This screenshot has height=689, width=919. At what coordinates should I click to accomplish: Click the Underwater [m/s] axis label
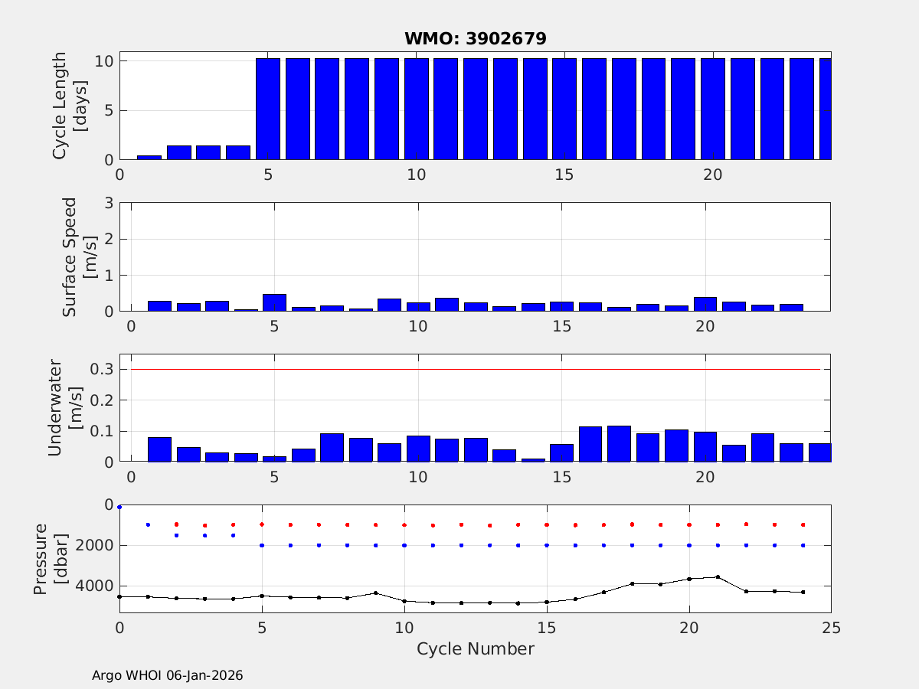click(x=63, y=409)
